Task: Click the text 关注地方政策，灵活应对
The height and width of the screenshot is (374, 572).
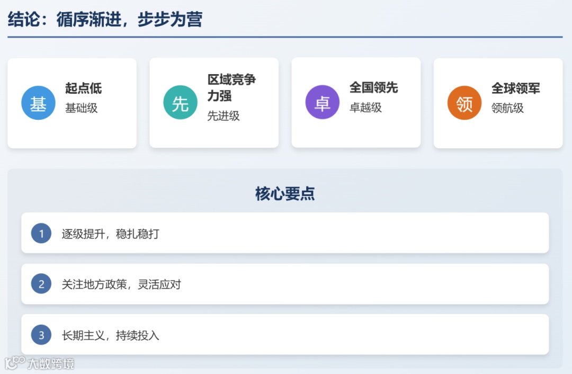Action: click(121, 284)
